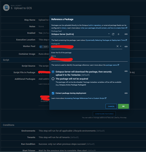Bind the Extract package option to a variable

click(x=126, y=93)
